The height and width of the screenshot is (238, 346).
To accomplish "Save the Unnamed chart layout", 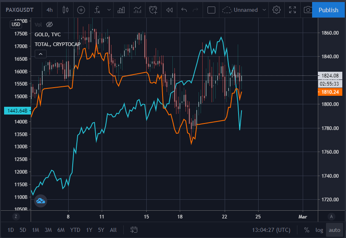I will 240,10.
